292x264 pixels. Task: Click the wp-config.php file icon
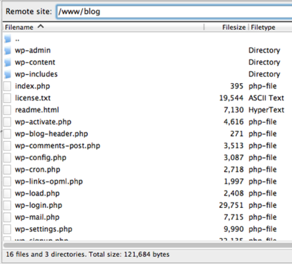[7, 158]
